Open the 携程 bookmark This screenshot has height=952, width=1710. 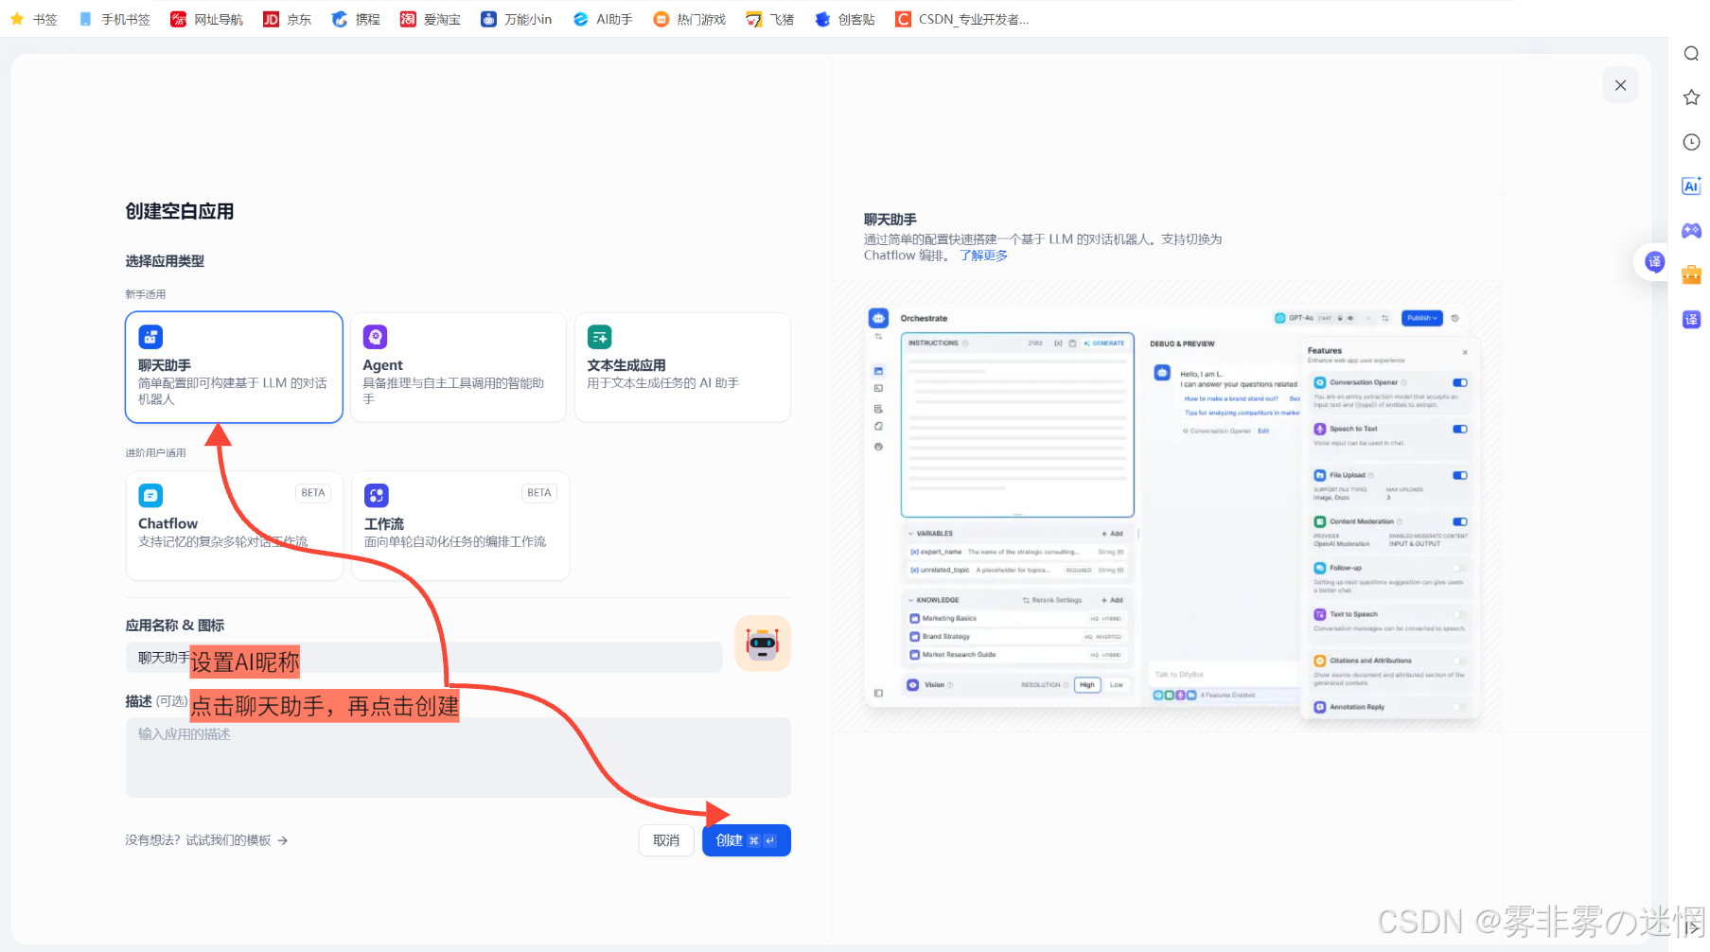point(356,19)
